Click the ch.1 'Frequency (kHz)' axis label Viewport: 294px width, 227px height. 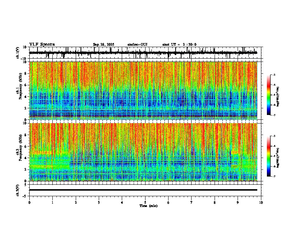[20, 86]
